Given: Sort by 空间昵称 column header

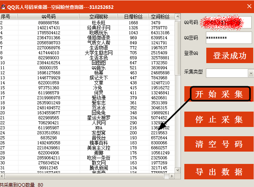Looking at the screenshot, I should click(x=99, y=17).
